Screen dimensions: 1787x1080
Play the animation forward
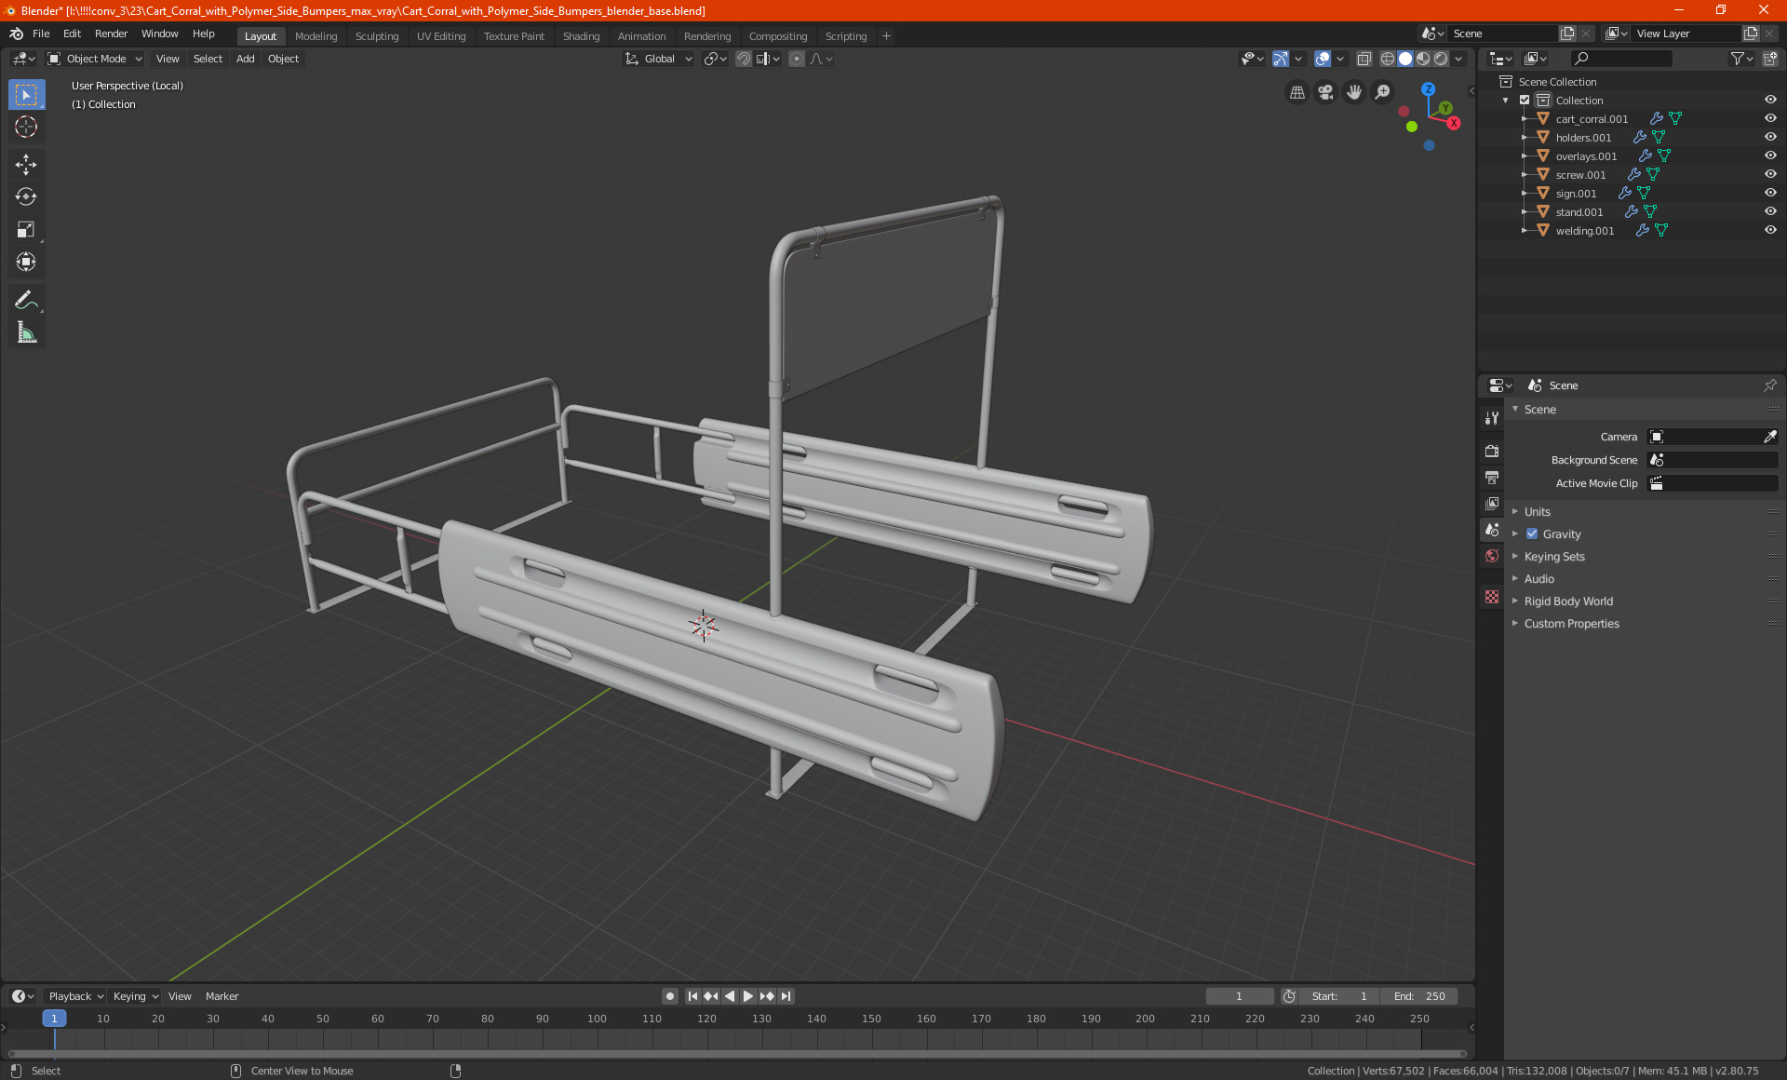pyautogui.click(x=748, y=996)
